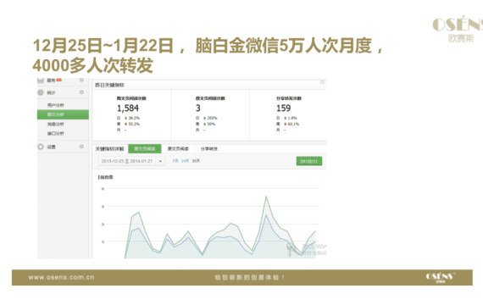Click the highest peak on trend chart
Viewport: 483px width, 305px height.
coord(266,197)
